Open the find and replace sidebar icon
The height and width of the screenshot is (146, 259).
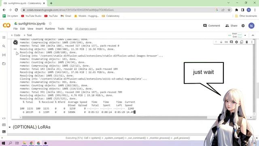tap(4, 46)
